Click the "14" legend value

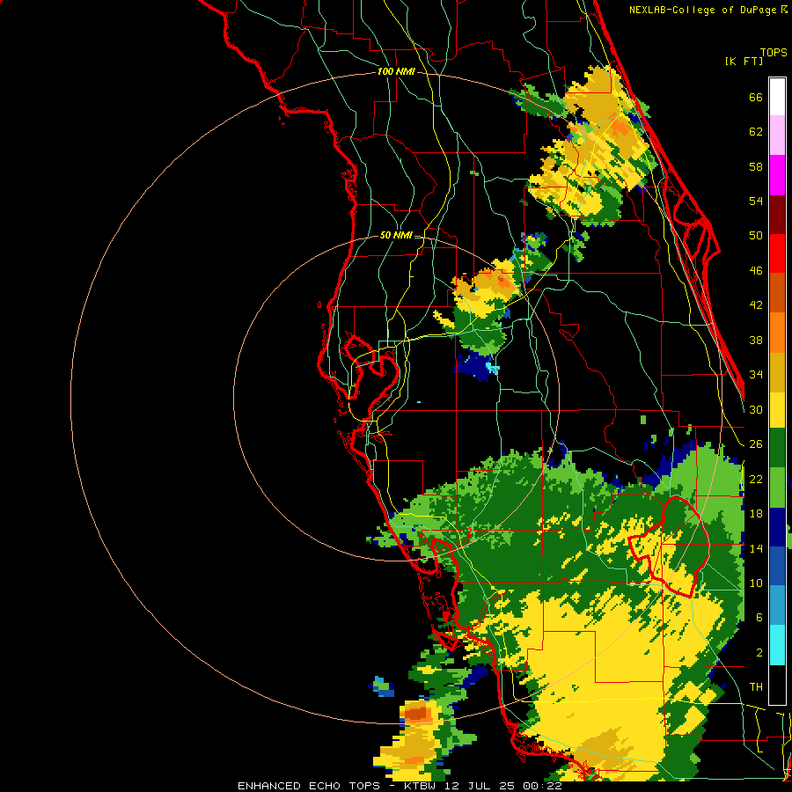coord(756,548)
